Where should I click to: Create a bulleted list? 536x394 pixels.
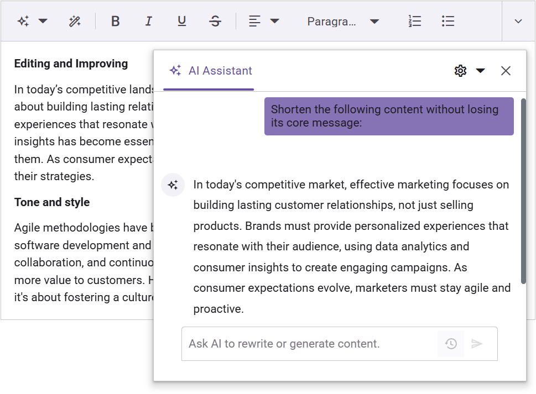(447, 20)
